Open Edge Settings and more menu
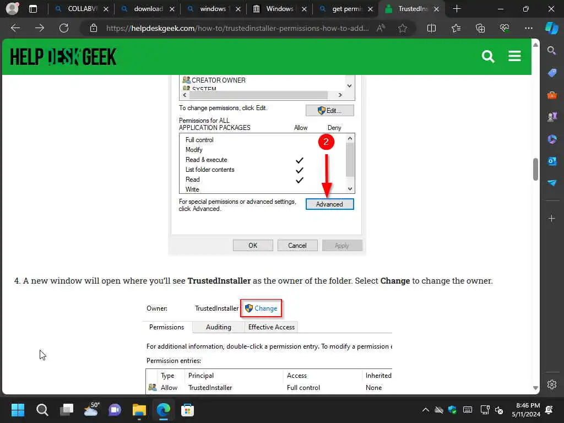Viewport: 564px width, 423px height. (528, 28)
